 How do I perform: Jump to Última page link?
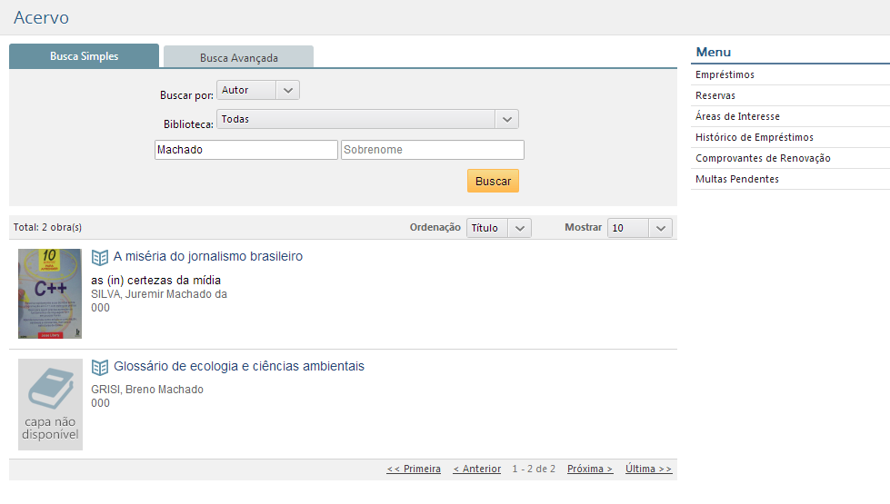(648, 469)
